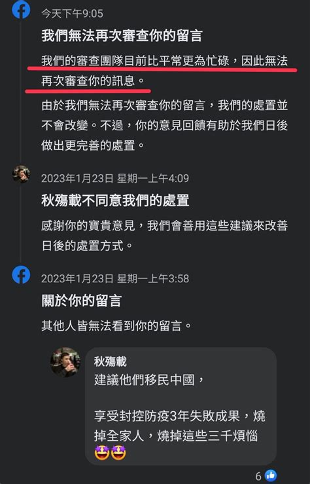This screenshot has height=484, width=310.
Task: Open the profile photo next to the comment bubble
Action: 65,362
